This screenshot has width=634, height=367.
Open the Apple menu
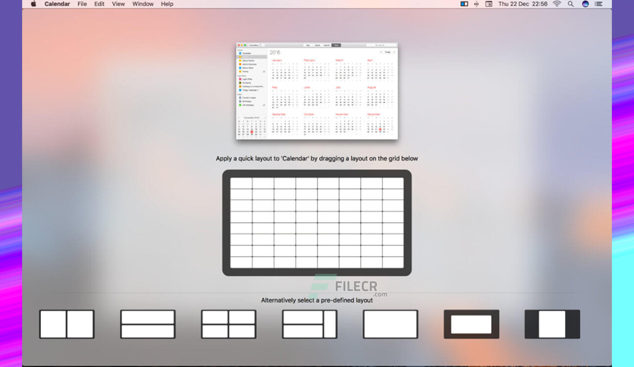pos(33,4)
